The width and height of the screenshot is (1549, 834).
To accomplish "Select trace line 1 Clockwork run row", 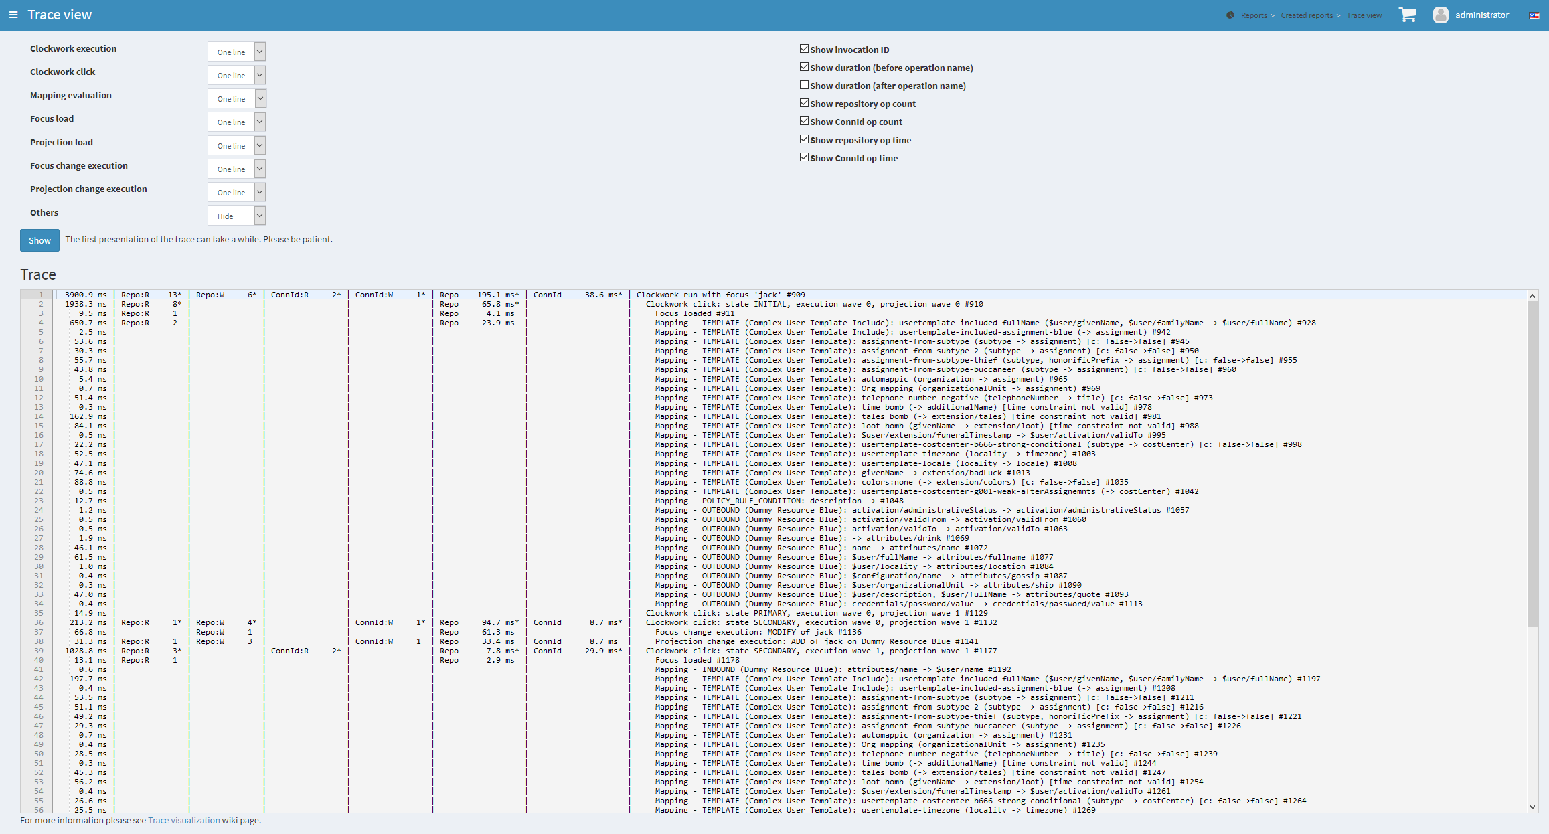I will 720,295.
